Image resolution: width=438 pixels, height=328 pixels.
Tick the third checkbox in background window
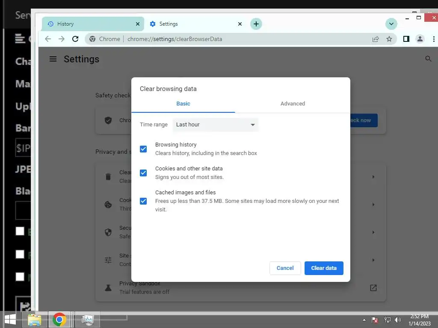point(20,276)
